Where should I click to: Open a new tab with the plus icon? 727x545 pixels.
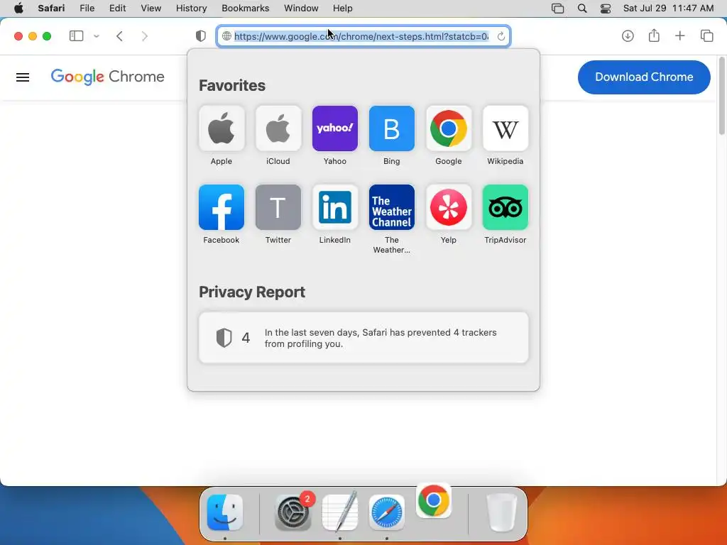(679, 35)
